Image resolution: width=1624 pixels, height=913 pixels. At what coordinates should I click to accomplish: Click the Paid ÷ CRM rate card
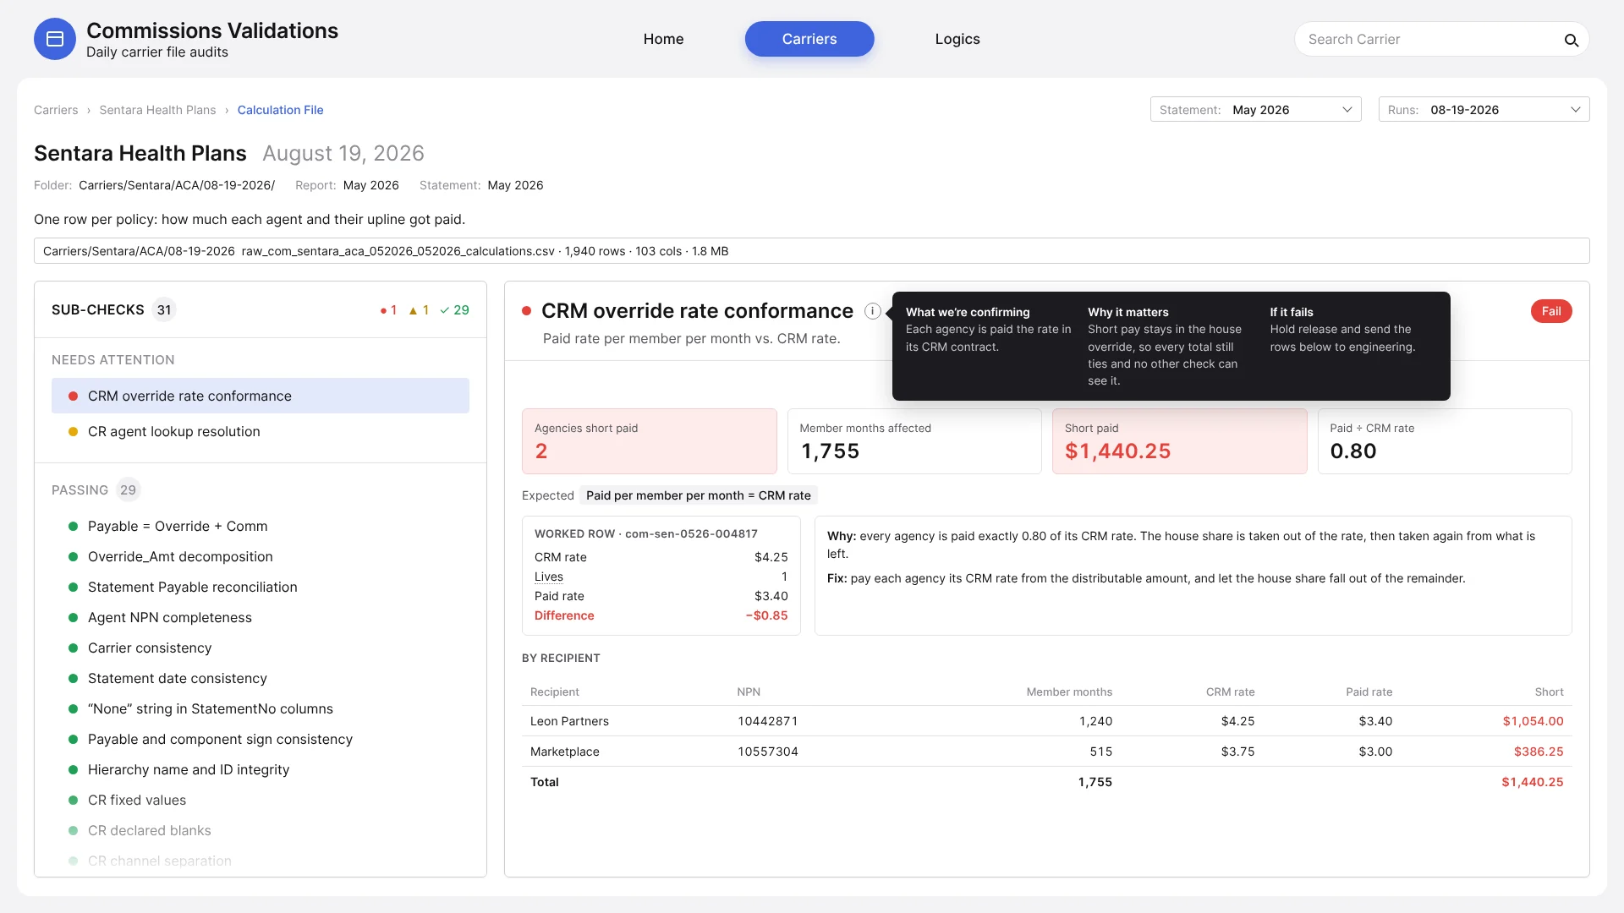coord(1445,441)
